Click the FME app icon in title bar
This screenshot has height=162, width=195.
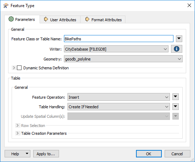(x=6, y=6)
